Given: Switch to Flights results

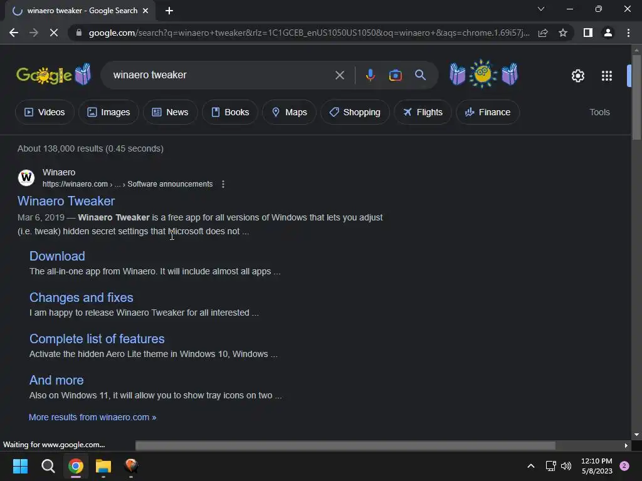Looking at the screenshot, I should (423, 112).
